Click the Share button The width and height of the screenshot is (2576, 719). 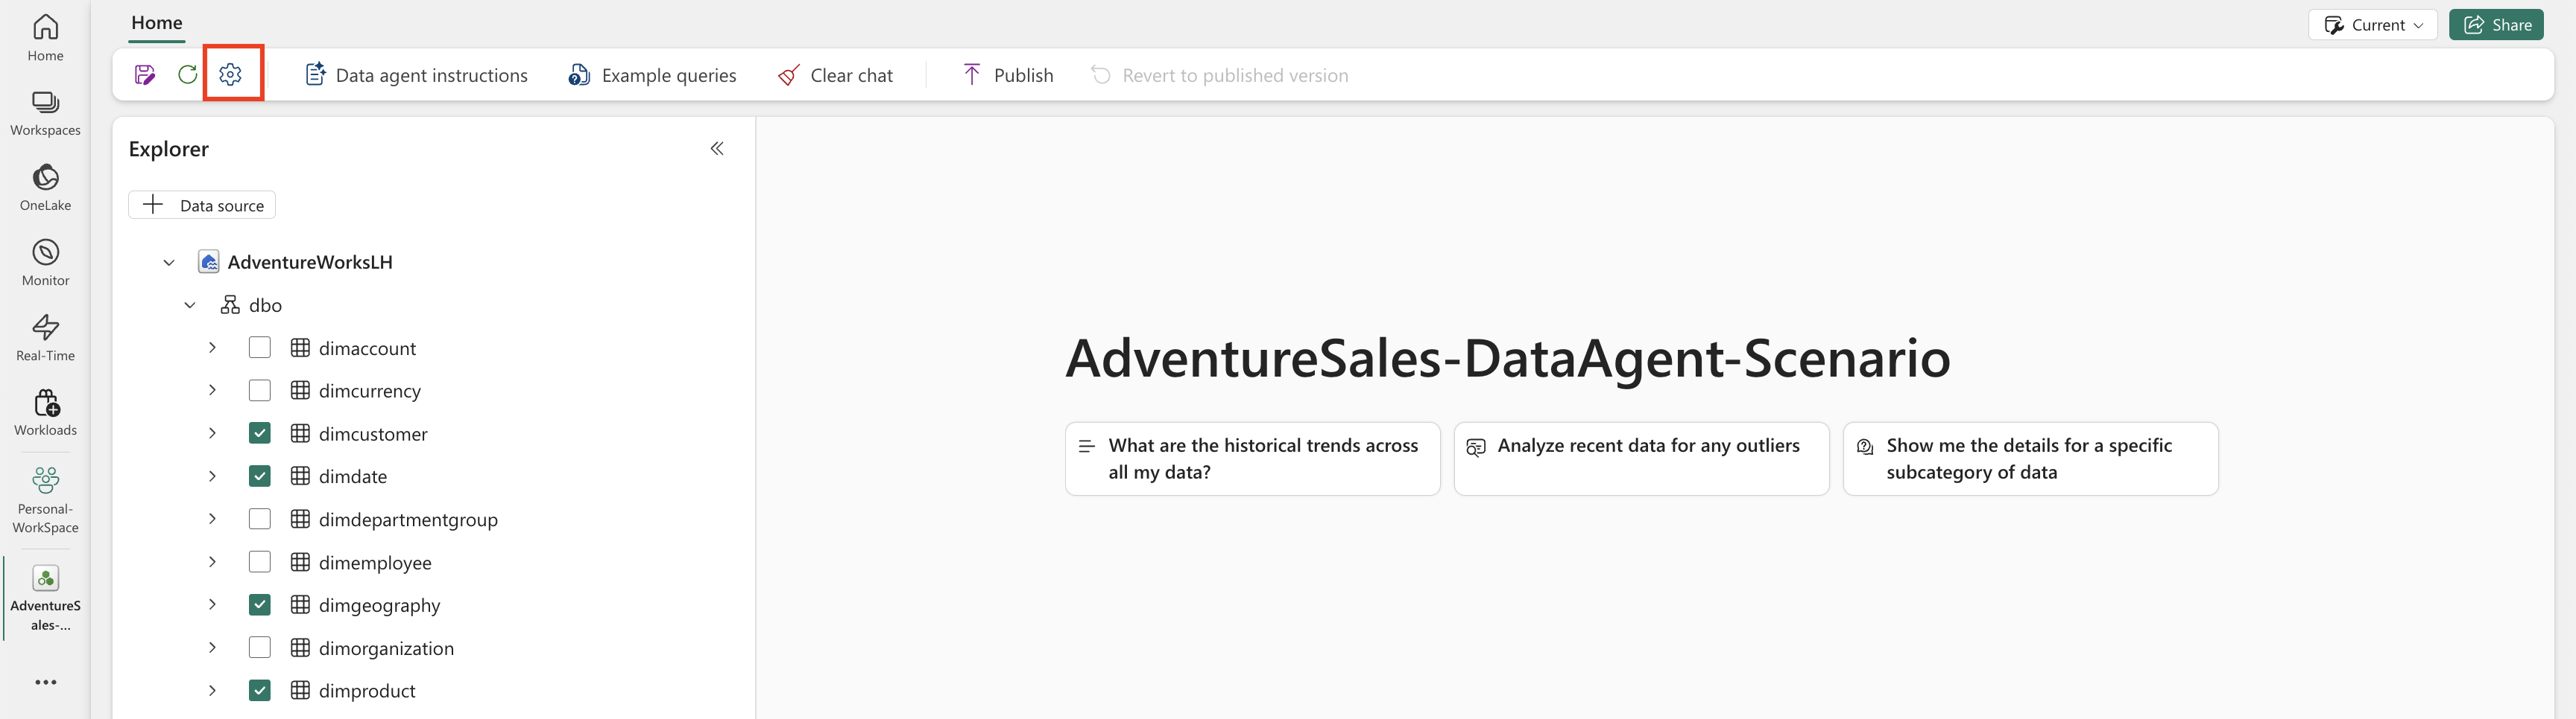(2496, 25)
